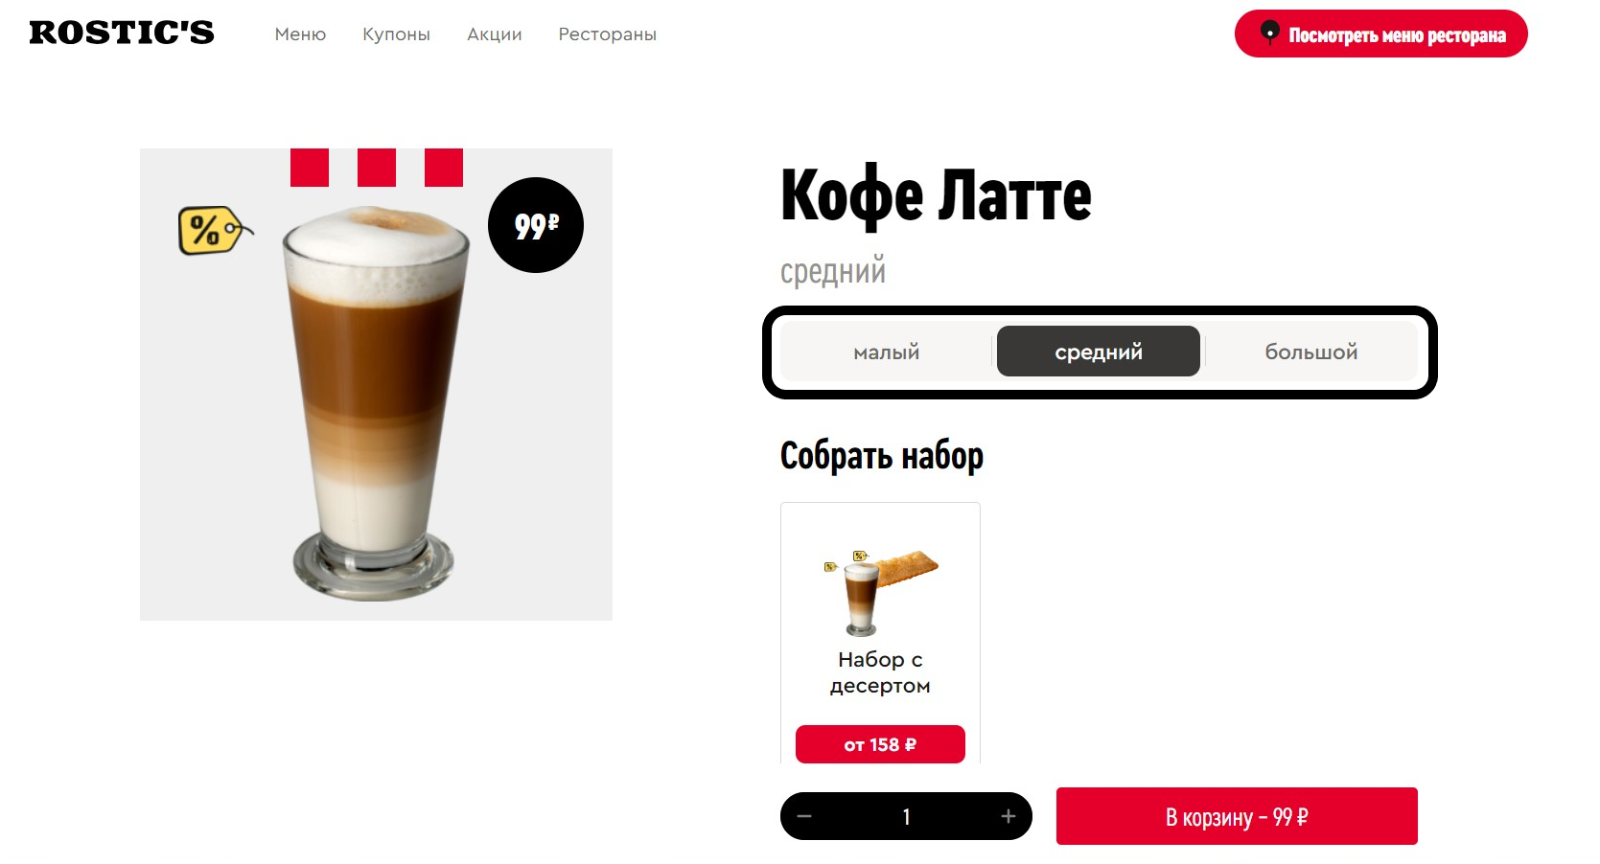Viewport: 1600px width, 864px height.
Task: Add to cart with В корзину button
Action: point(1237,816)
